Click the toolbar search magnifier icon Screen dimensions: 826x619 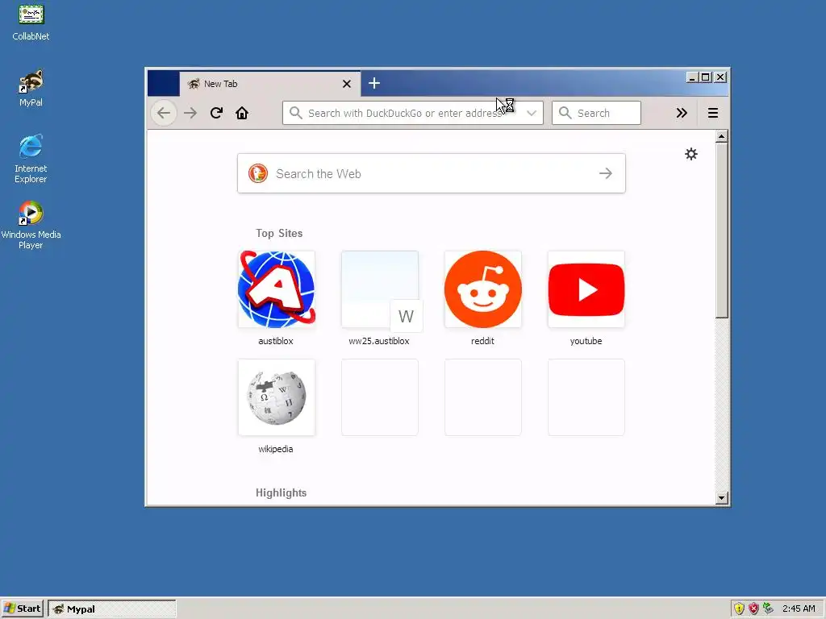pyautogui.click(x=565, y=113)
